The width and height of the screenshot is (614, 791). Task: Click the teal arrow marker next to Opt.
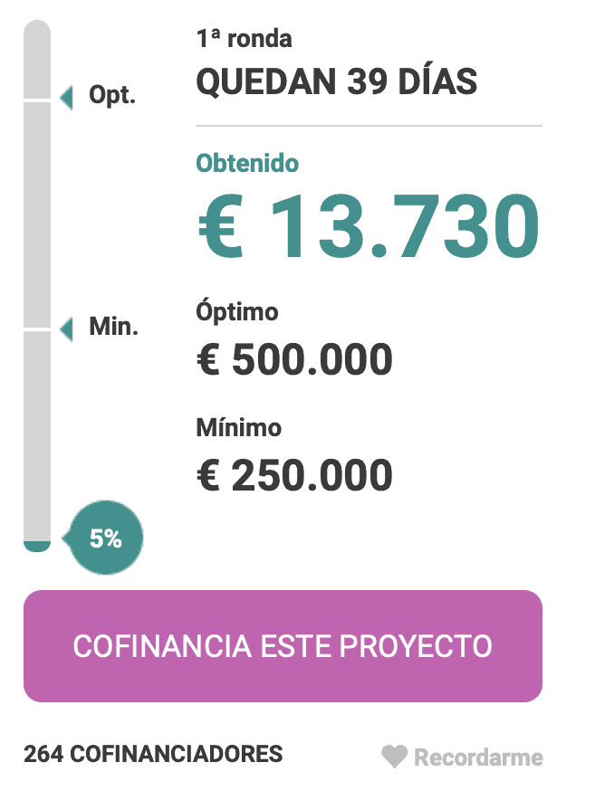pos(67,98)
